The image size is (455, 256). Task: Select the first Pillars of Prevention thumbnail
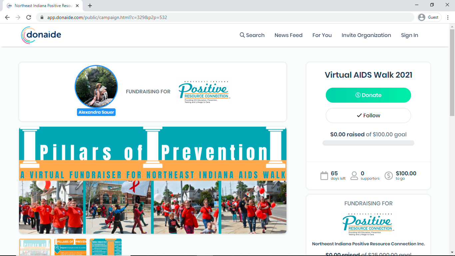[35, 247]
